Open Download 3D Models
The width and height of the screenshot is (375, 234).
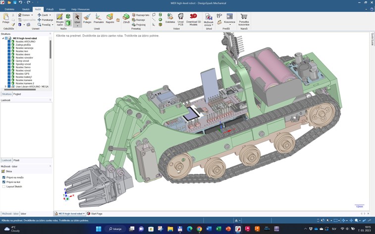pyautogui.click(x=194, y=19)
